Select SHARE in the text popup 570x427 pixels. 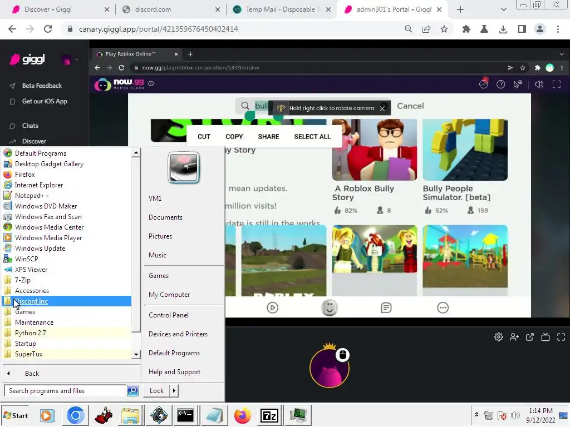[x=269, y=137]
